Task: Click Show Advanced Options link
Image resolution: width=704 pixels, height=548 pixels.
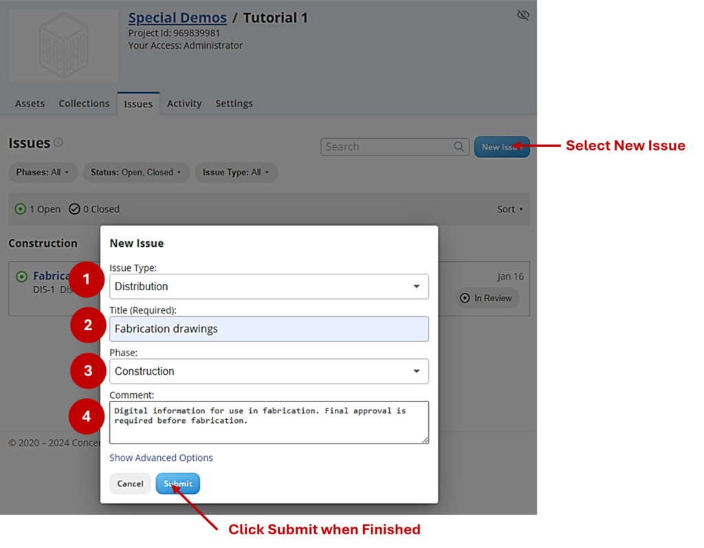Action: 161,458
